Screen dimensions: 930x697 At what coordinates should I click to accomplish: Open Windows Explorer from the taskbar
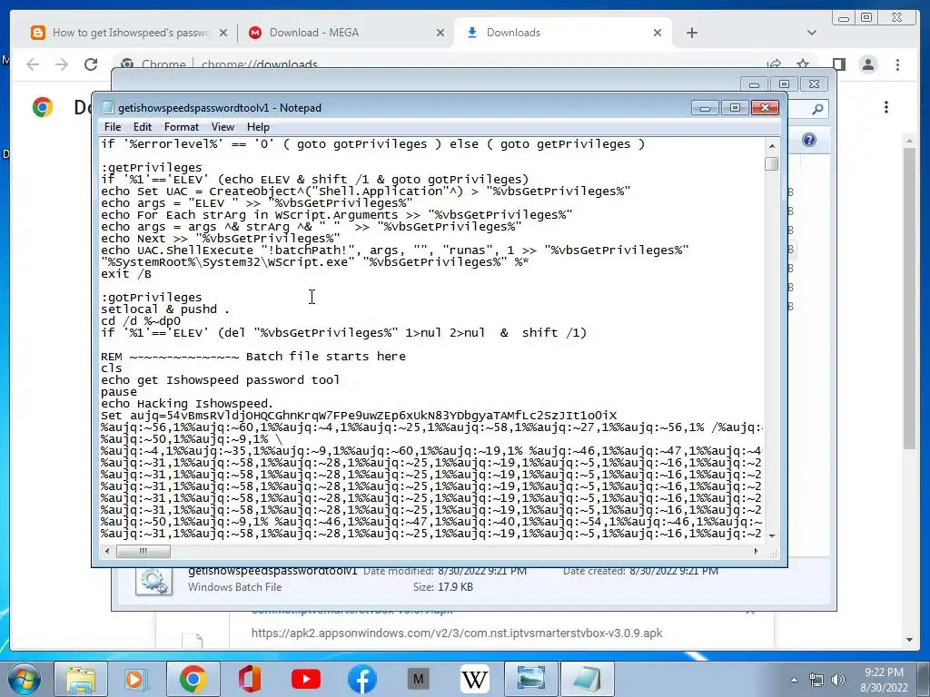(81, 679)
